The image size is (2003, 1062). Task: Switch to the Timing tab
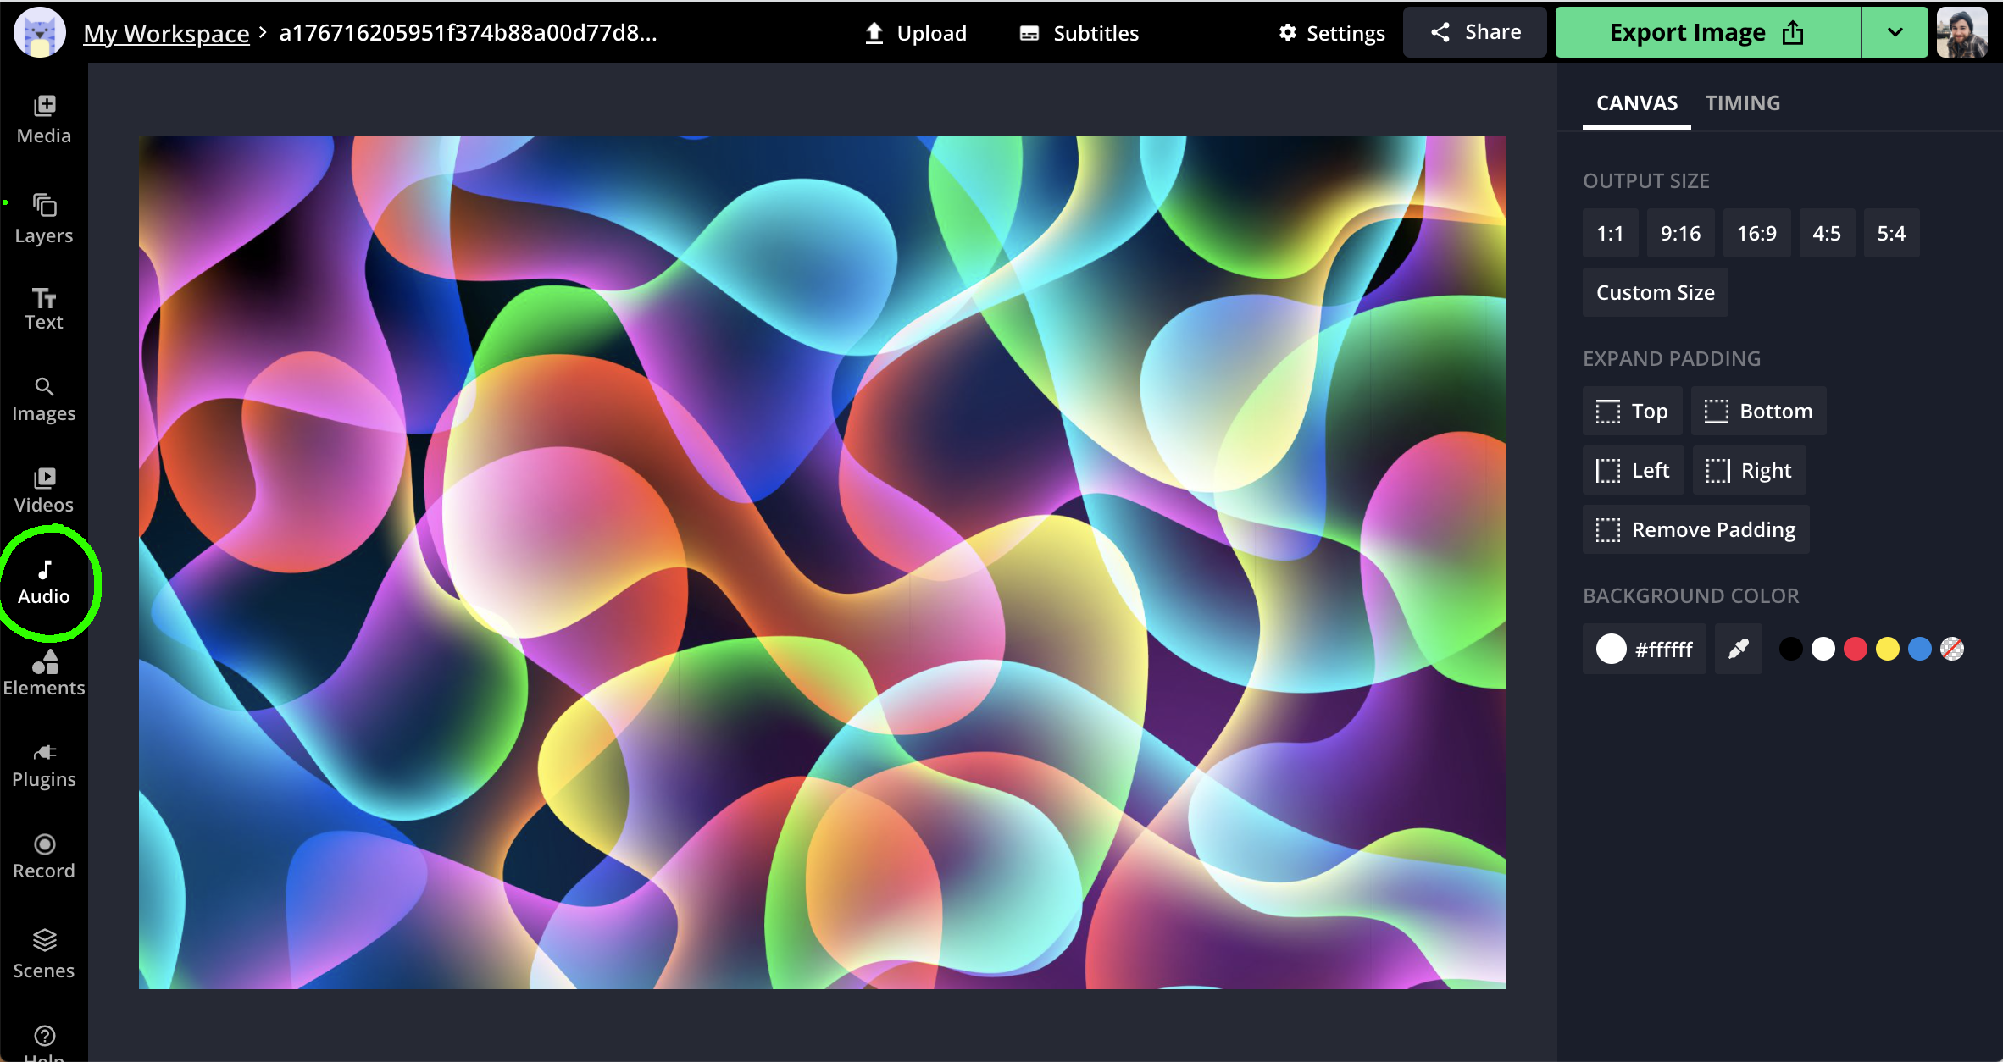(1742, 102)
